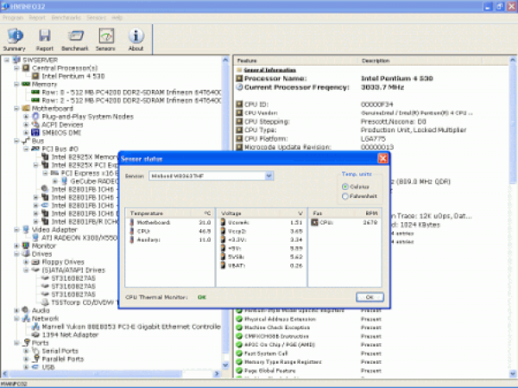The width and height of the screenshot is (518, 388).
Task: Click the tree horizontal scrollbar right arrow
Action: tap(217, 374)
